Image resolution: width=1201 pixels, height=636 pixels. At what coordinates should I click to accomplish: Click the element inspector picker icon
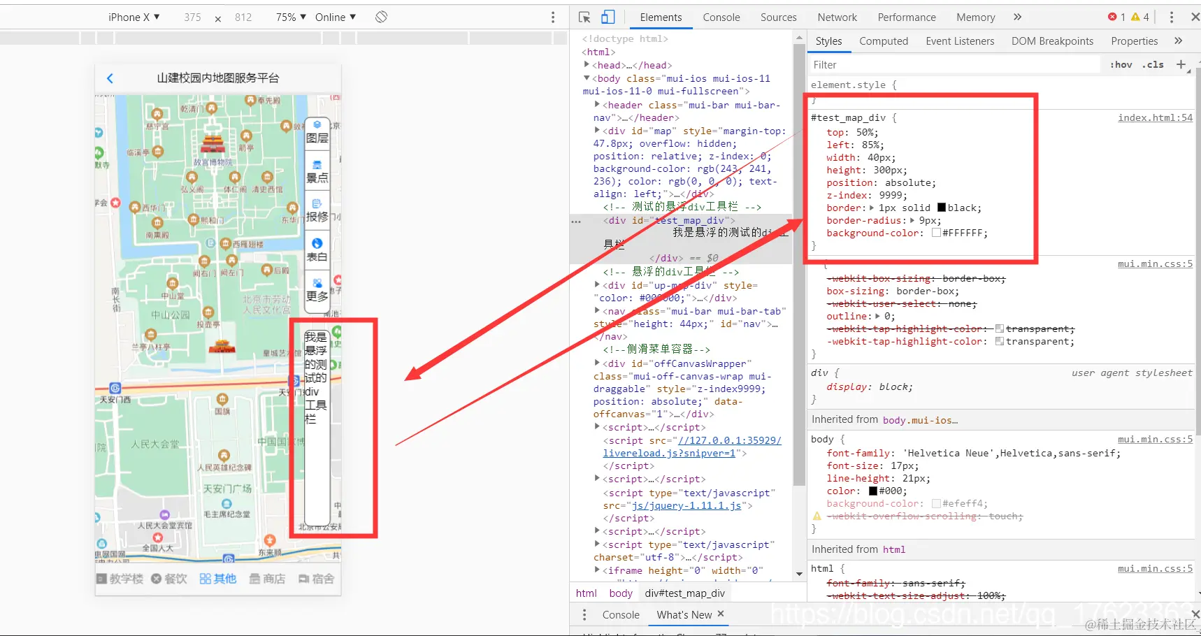click(585, 17)
